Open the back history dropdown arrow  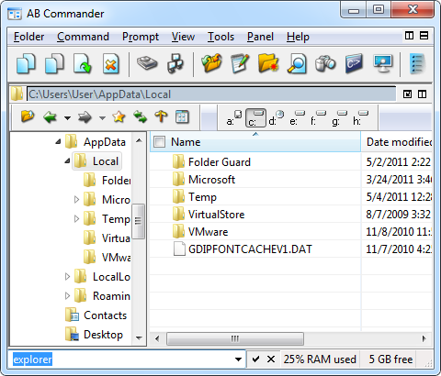pyautogui.click(x=67, y=118)
